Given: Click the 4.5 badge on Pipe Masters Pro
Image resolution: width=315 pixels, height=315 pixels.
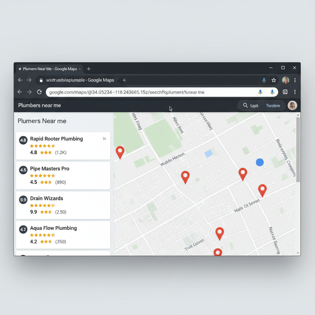Looking at the screenshot, I should [x=23, y=170].
